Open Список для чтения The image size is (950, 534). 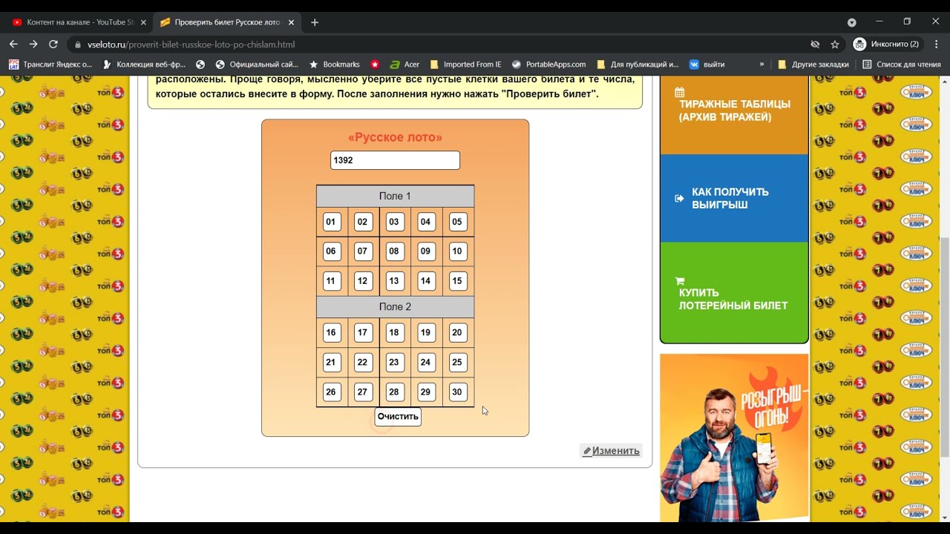[x=901, y=65]
